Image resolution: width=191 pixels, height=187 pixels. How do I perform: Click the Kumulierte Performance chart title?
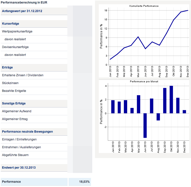pyautogui.click(x=144, y=6)
